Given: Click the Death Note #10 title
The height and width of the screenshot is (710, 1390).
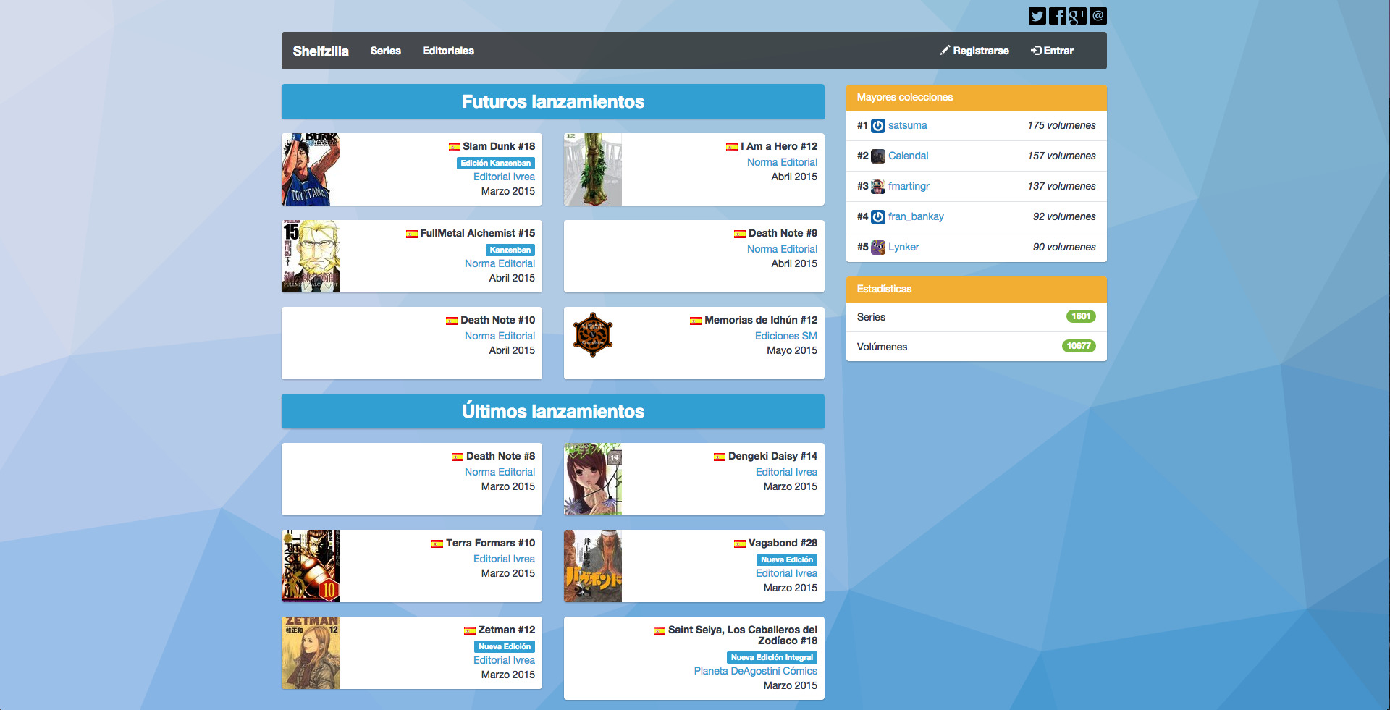Looking at the screenshot, I should pyautogui.click(x=498, y=320).
